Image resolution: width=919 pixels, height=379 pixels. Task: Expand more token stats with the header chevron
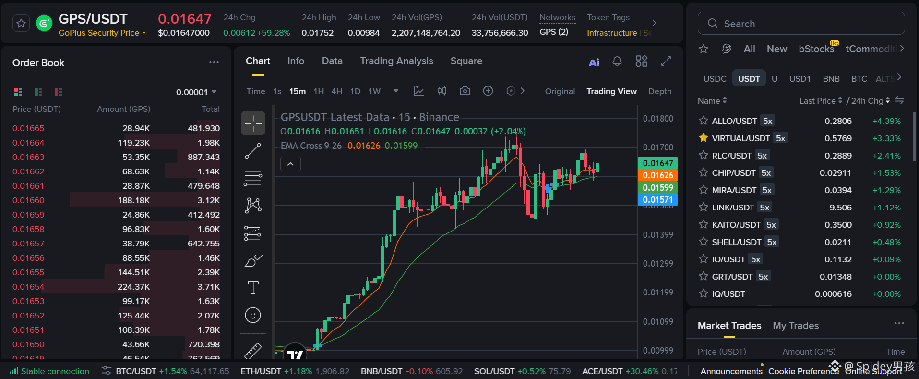(654, 23)
